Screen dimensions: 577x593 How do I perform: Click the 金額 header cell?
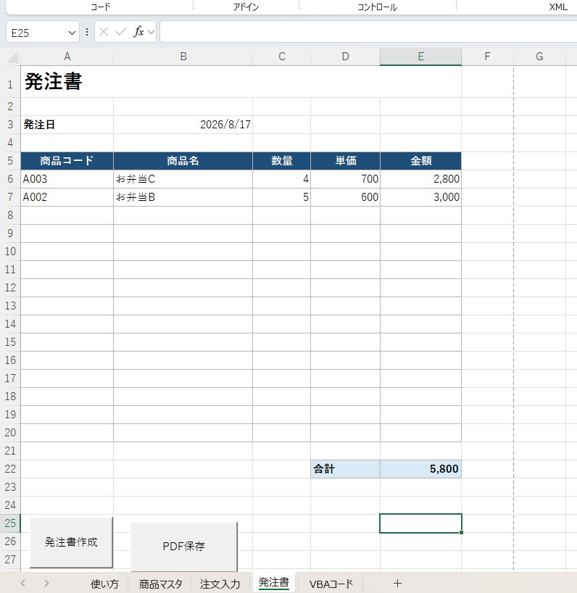point(420,161)
